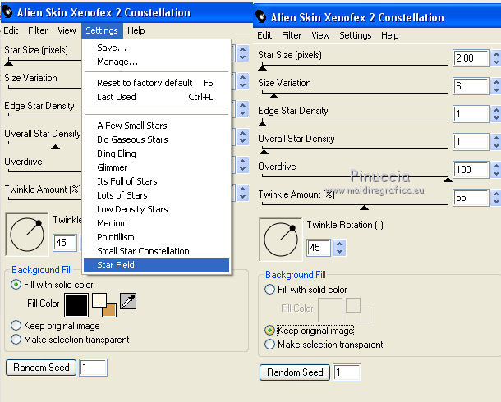This screenshot has height=402, width=501.
Task: Open the Help menu in left window
Action: tap(136, 30)
